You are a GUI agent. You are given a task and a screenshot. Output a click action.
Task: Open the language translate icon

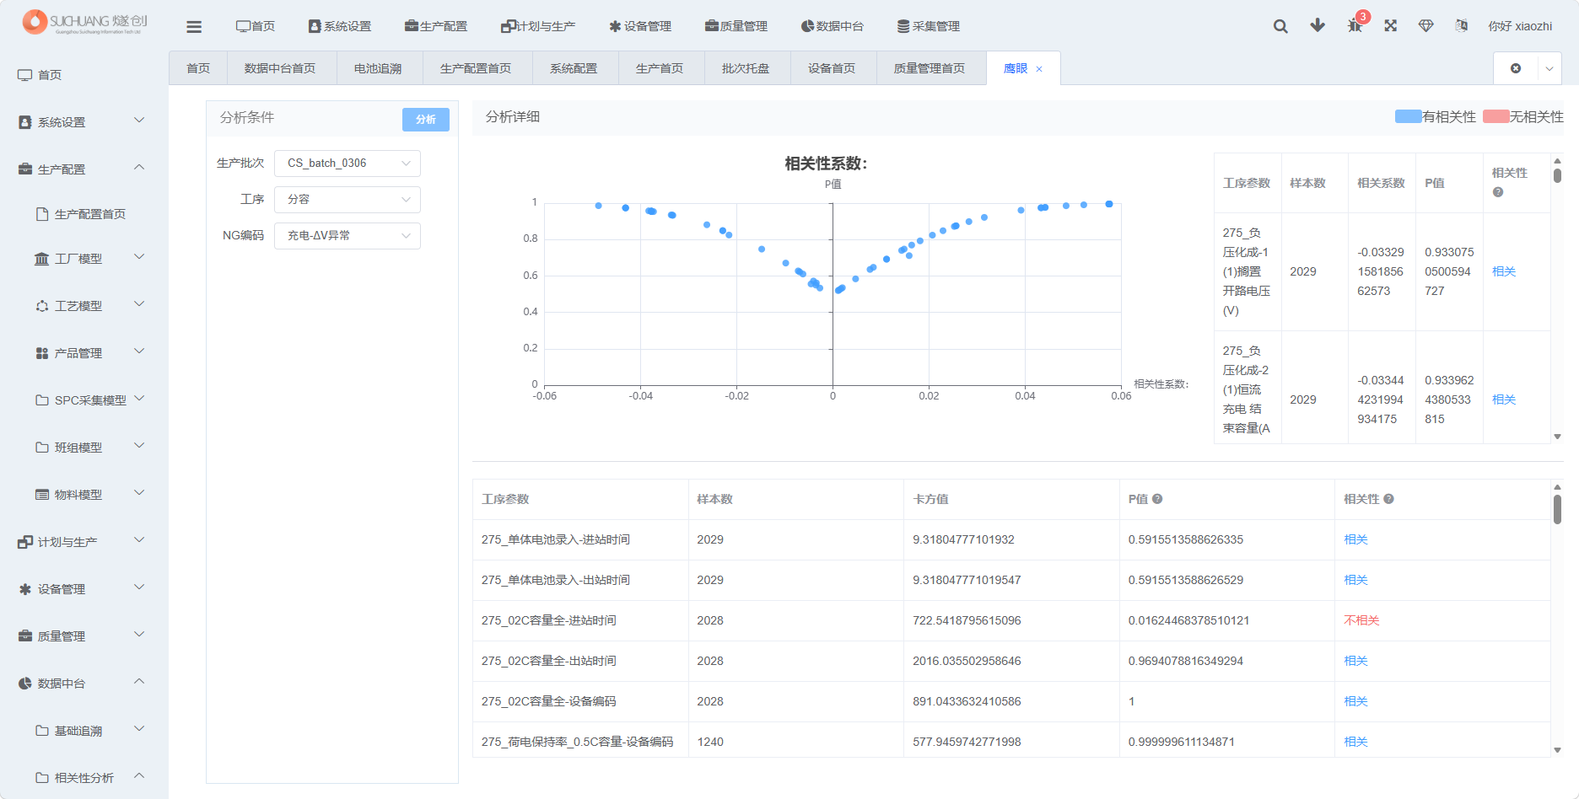point(1462,26)
